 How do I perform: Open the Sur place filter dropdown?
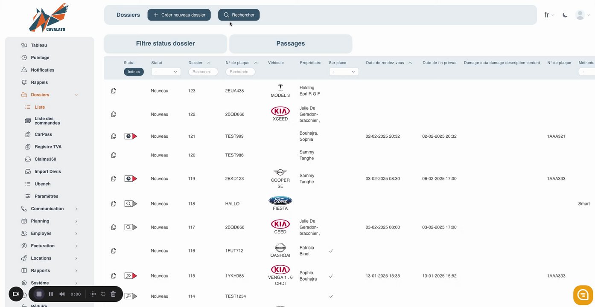(x=344, y=72)
